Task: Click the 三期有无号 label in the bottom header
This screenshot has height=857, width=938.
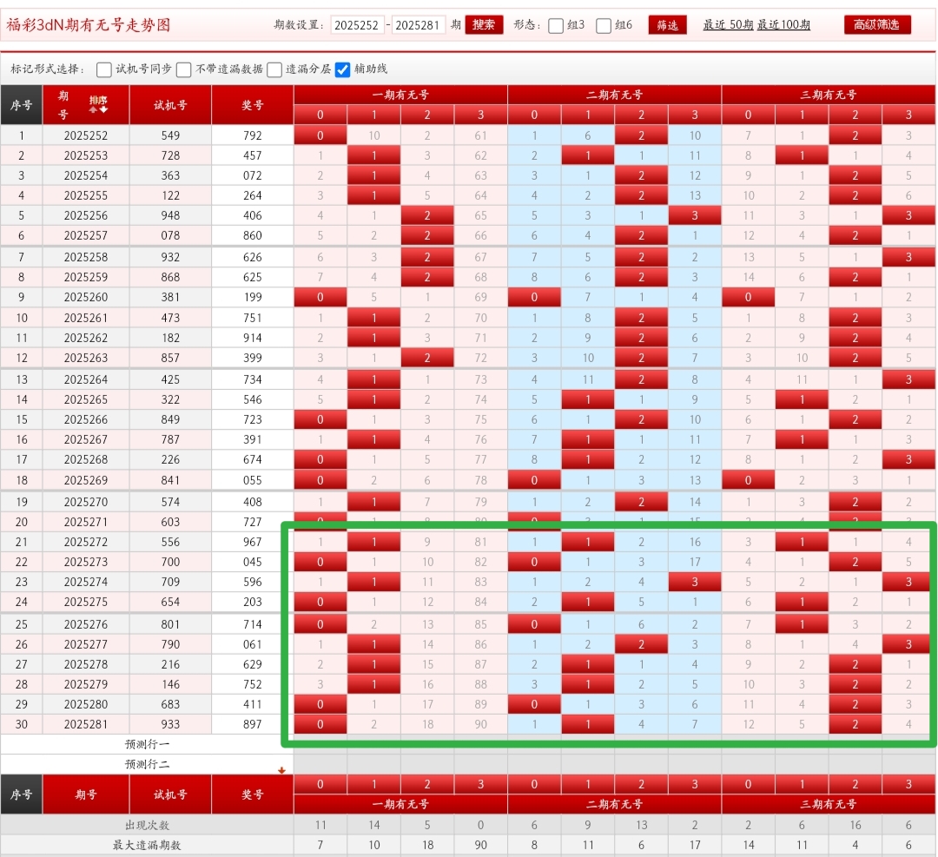Action: coord(829,804)
